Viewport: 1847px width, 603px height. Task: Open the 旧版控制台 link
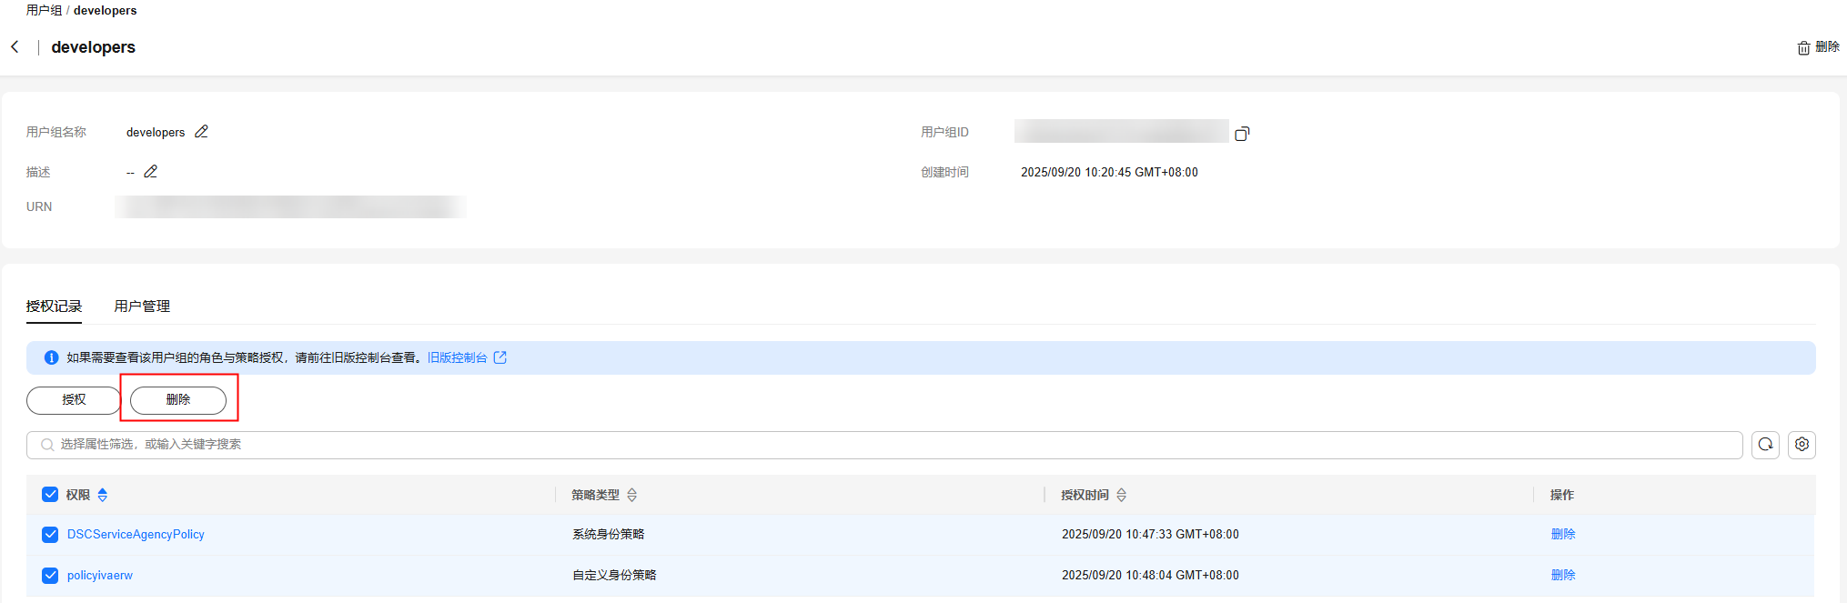[x=458, y=357]
